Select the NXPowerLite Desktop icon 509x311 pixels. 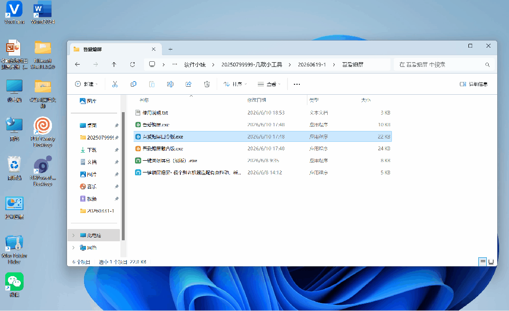tap(42, 171)
